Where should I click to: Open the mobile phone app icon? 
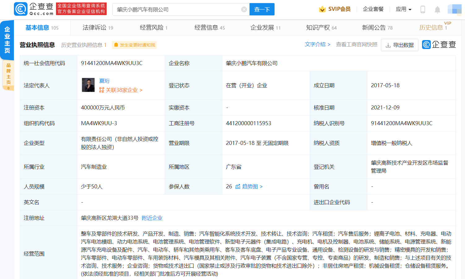[423, 9]
